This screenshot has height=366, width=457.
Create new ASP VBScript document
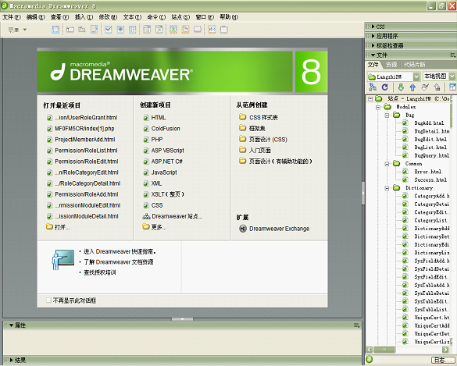point(168,151)
